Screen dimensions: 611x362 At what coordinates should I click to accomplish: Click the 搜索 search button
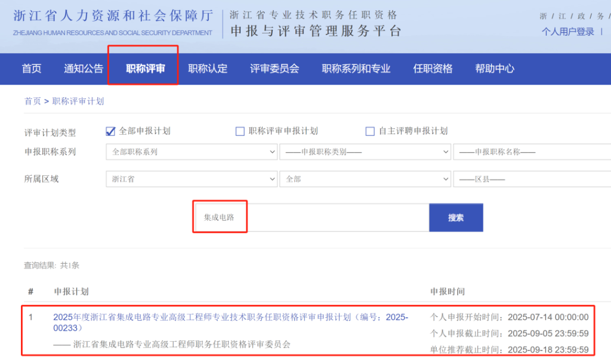[456, 217]
